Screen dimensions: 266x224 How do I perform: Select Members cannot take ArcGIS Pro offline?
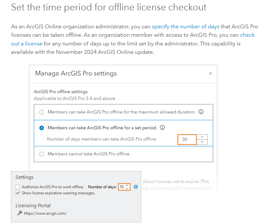[42, 154]
